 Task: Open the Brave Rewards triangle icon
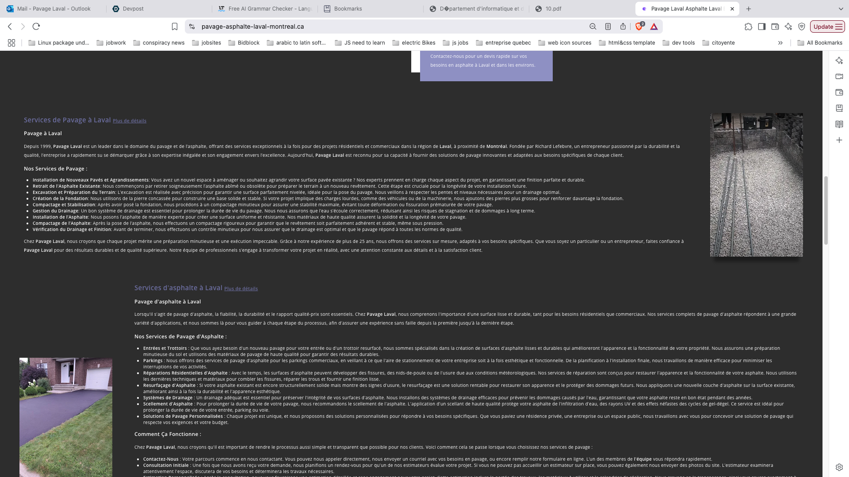654,26
